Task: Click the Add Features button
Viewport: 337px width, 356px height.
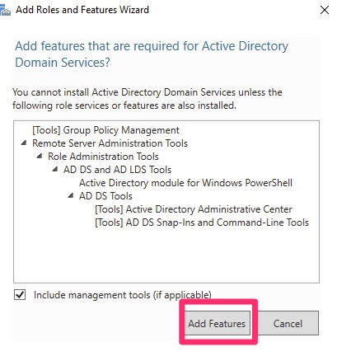Action: (217, 323)
